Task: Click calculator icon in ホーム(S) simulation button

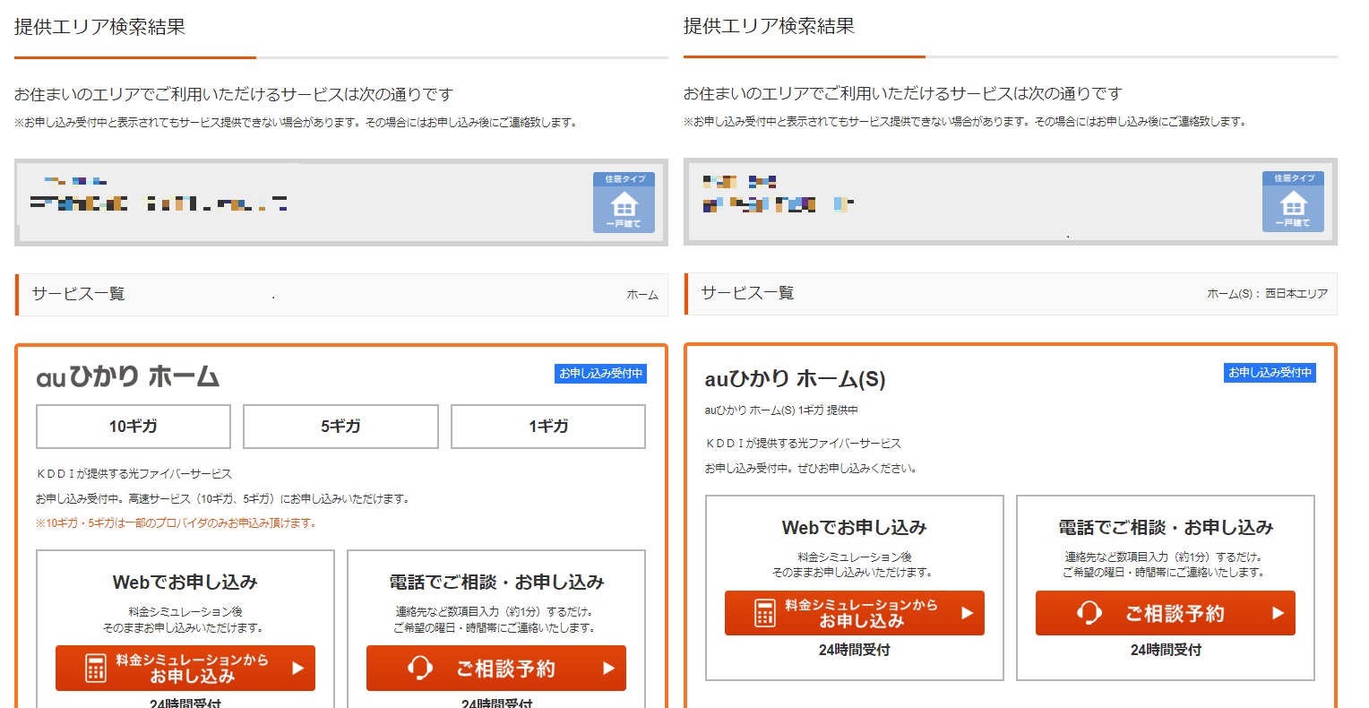Action: click(x=764, y=613)
